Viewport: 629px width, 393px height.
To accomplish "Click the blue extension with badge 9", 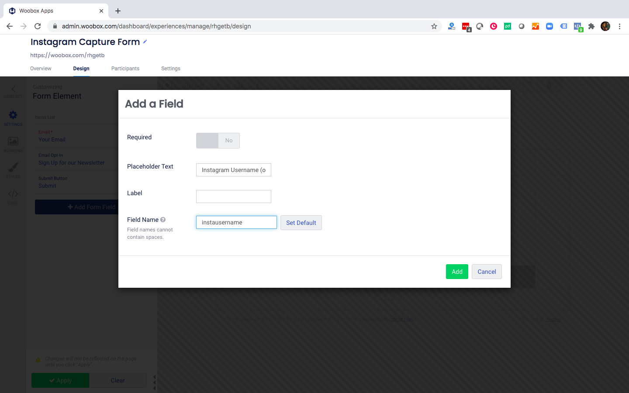I will [x=578, y=27].
